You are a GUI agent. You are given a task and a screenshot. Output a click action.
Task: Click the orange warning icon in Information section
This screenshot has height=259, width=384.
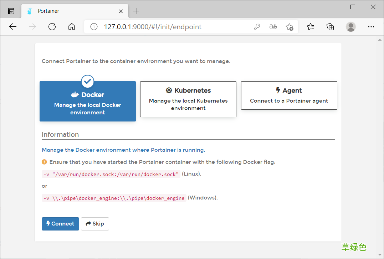point(44,162)
